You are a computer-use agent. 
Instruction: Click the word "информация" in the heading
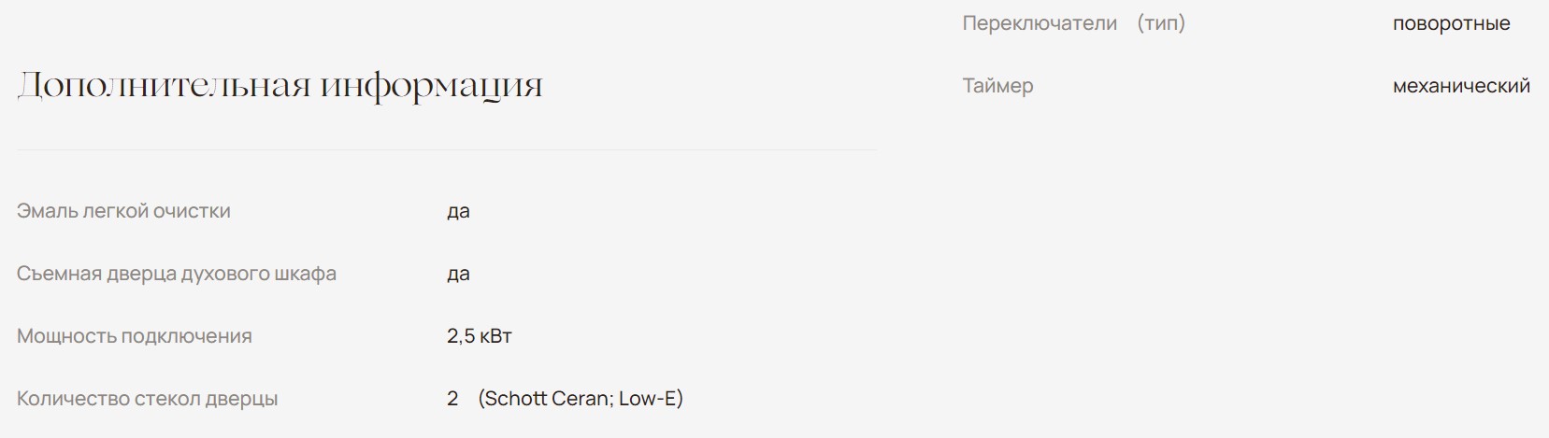431,86
